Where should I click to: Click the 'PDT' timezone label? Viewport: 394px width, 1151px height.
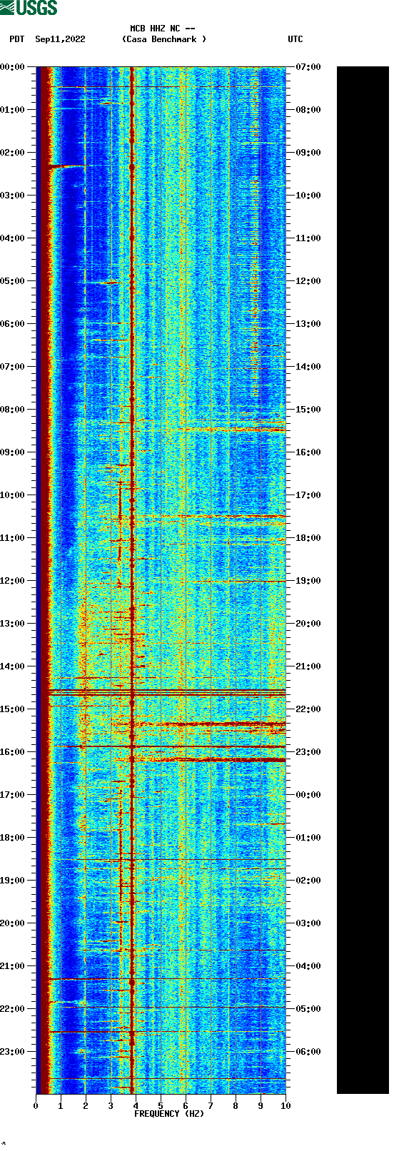tap(16, 39)
